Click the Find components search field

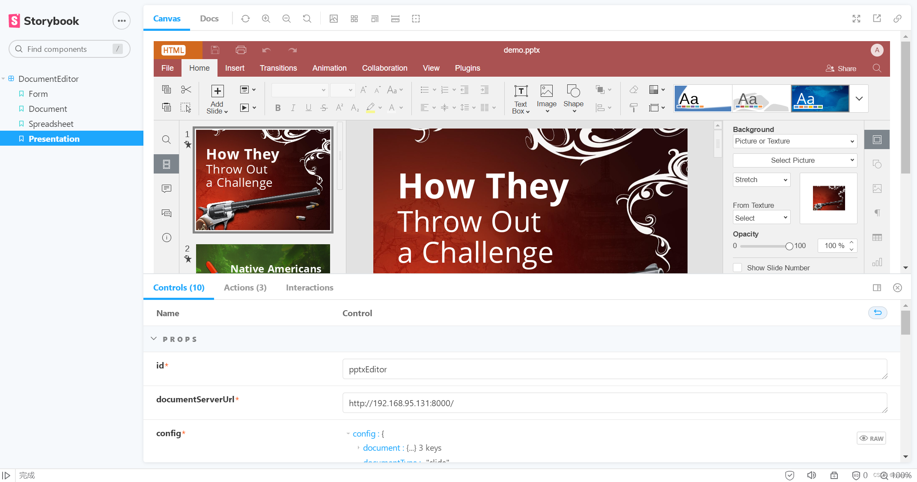pos(69,49)
